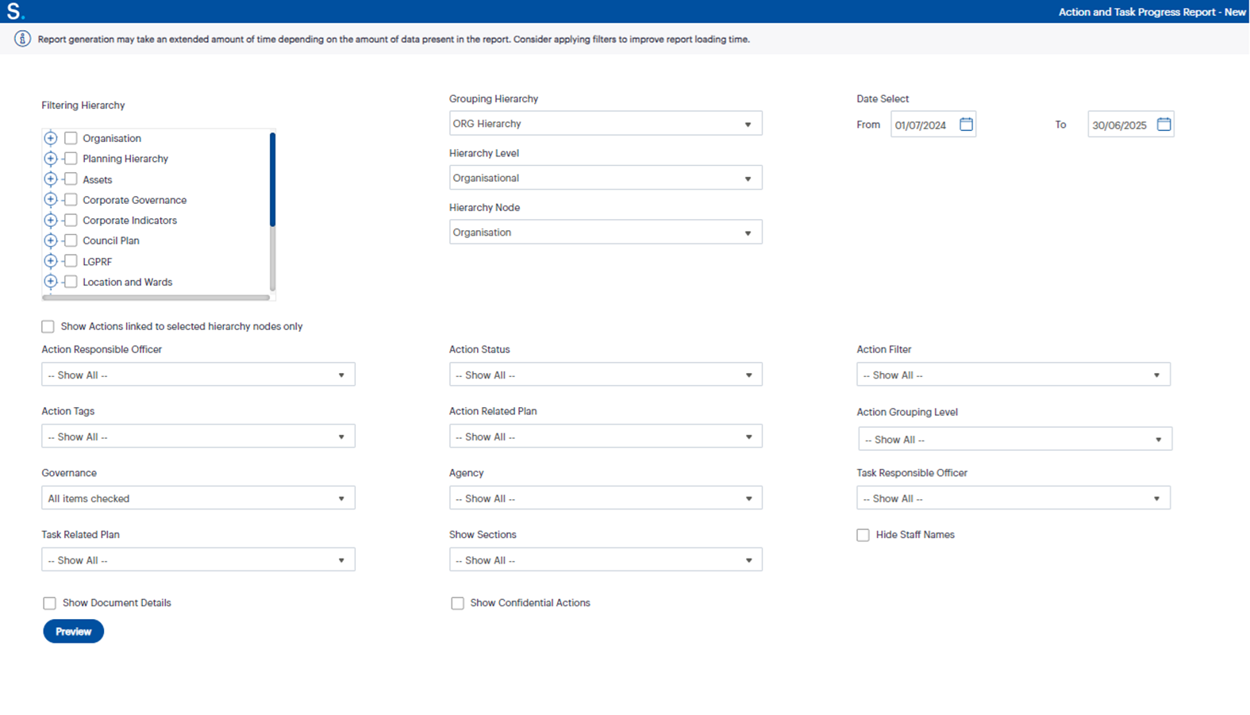Open the Task Related Plan dropdown
This screenshot has height=715, width=1250.
[x=198, y=559]
